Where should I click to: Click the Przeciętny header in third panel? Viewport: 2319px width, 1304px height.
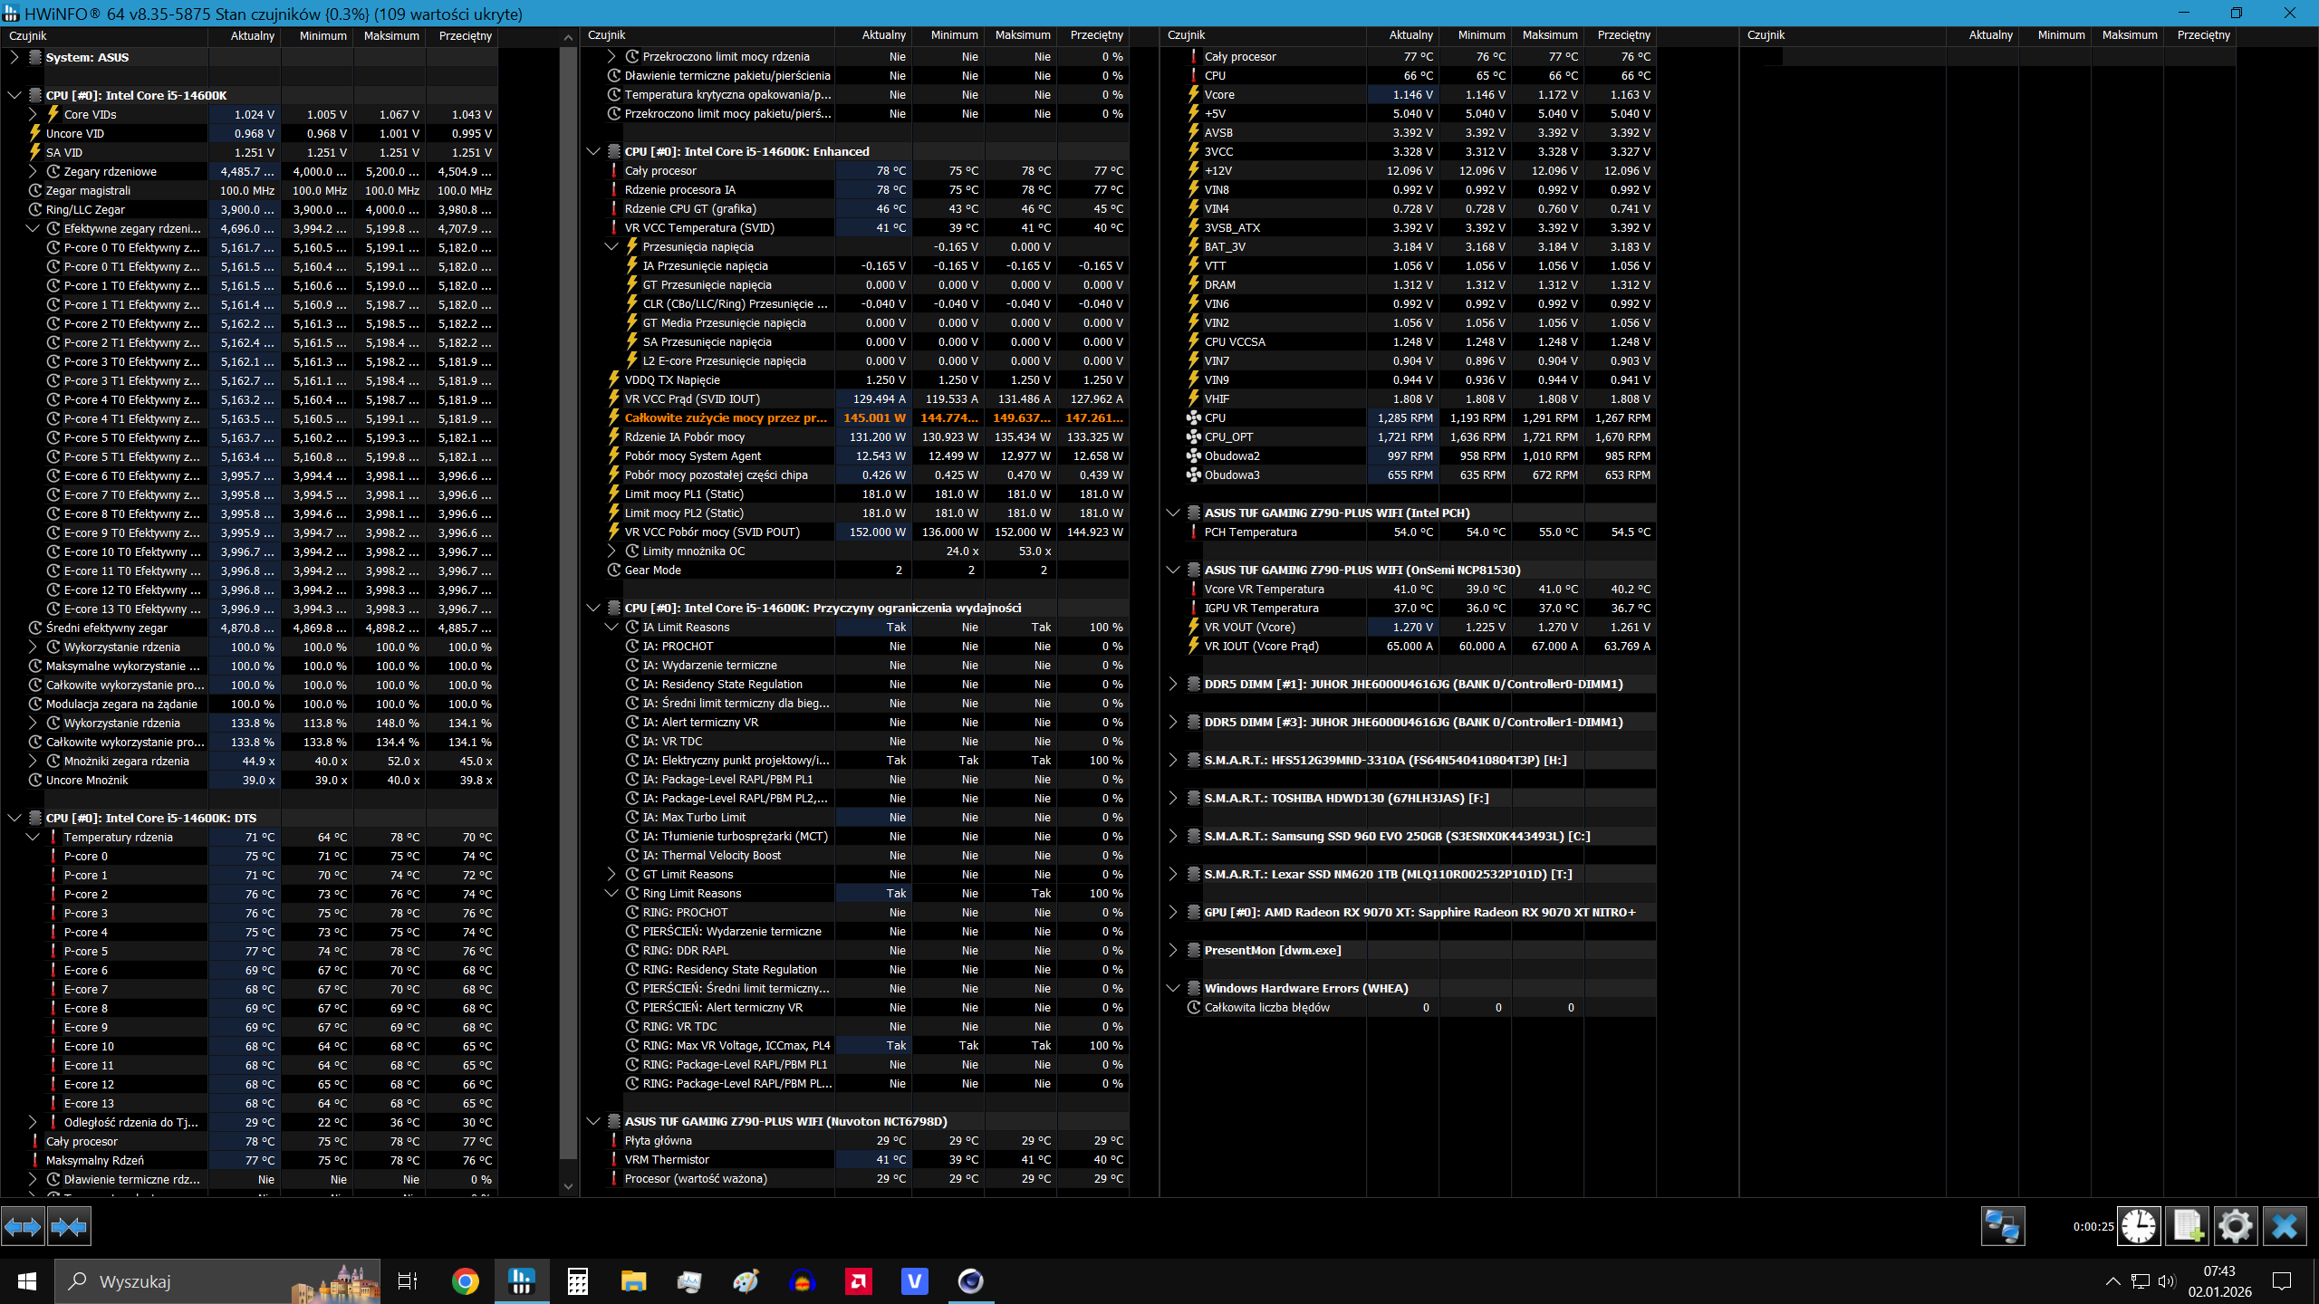1623,35
